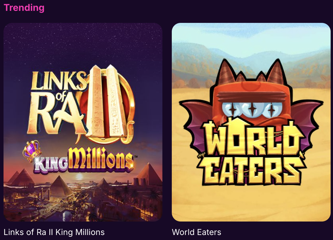Open the Links of Ra II game card

tap(83, 122)
